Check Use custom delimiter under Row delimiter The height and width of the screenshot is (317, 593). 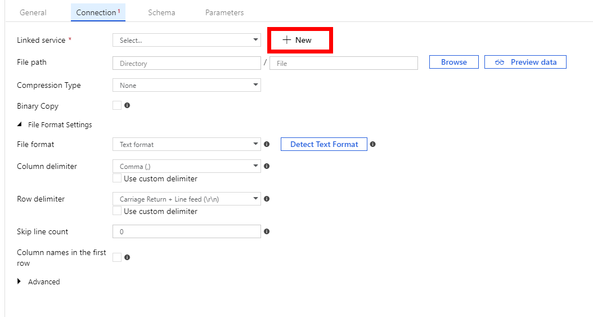117,211
